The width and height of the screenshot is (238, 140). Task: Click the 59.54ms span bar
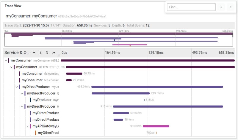121,113
